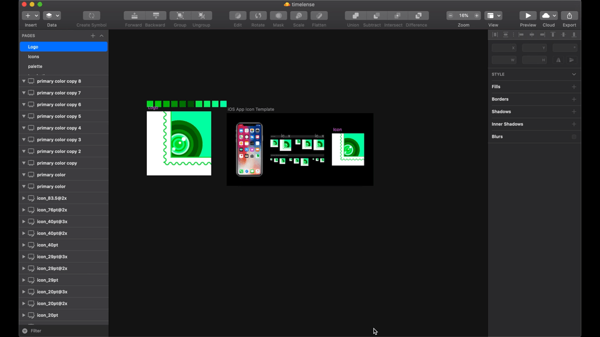Screen dimensions: 600x337
Task: Select the Icon artboard on canvas
Action: pos(348,149)
